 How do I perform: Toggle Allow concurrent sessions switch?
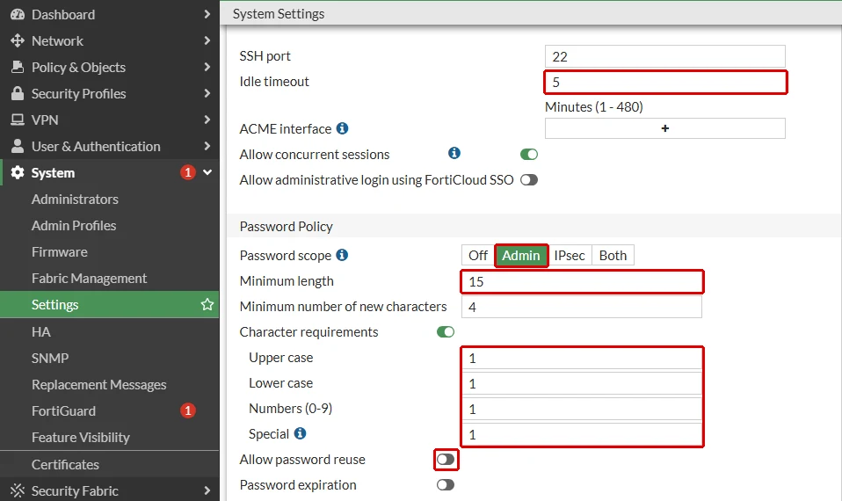point(529,155)
